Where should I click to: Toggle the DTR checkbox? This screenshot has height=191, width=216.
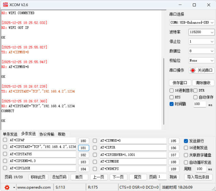click(195, 91)
